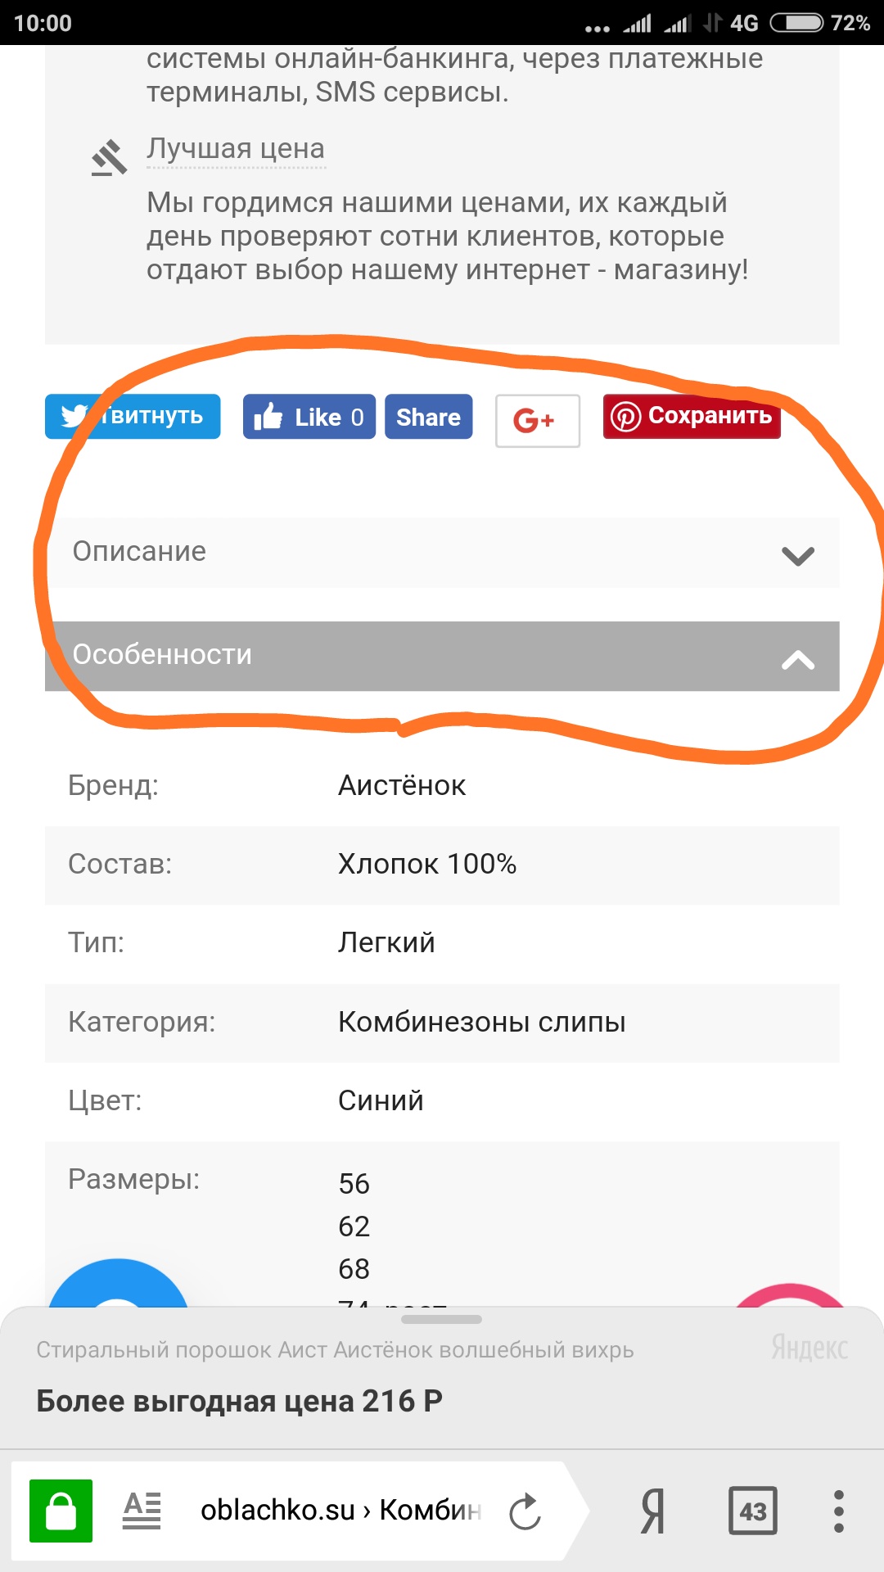
Task: Tap the Google+ share icon
Action: point(538,421)
